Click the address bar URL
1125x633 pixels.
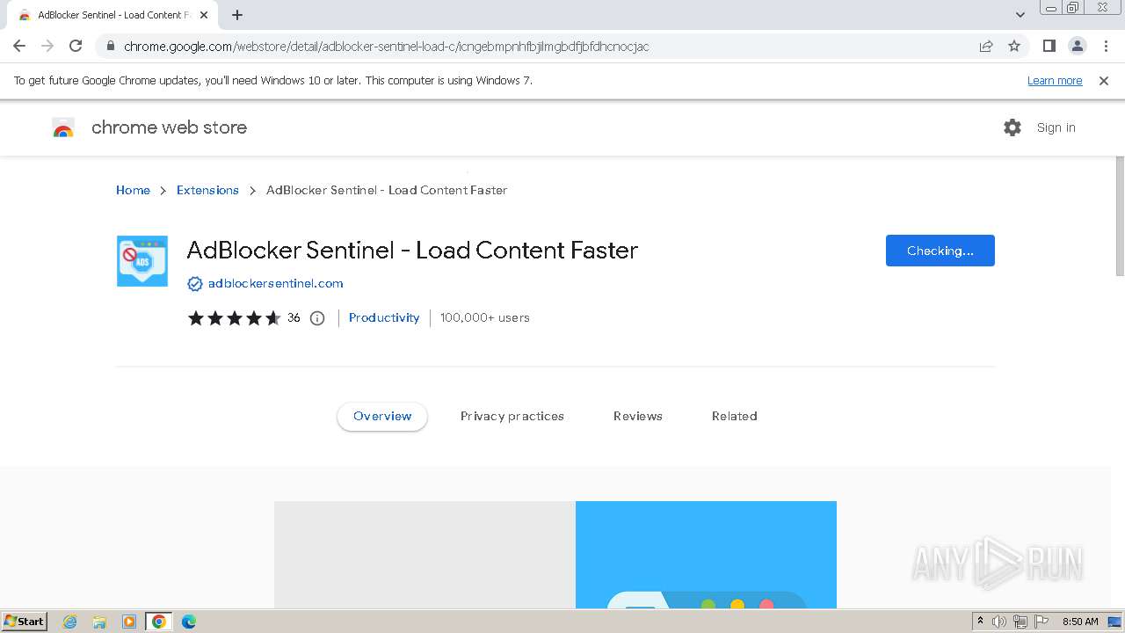point(387,47)
